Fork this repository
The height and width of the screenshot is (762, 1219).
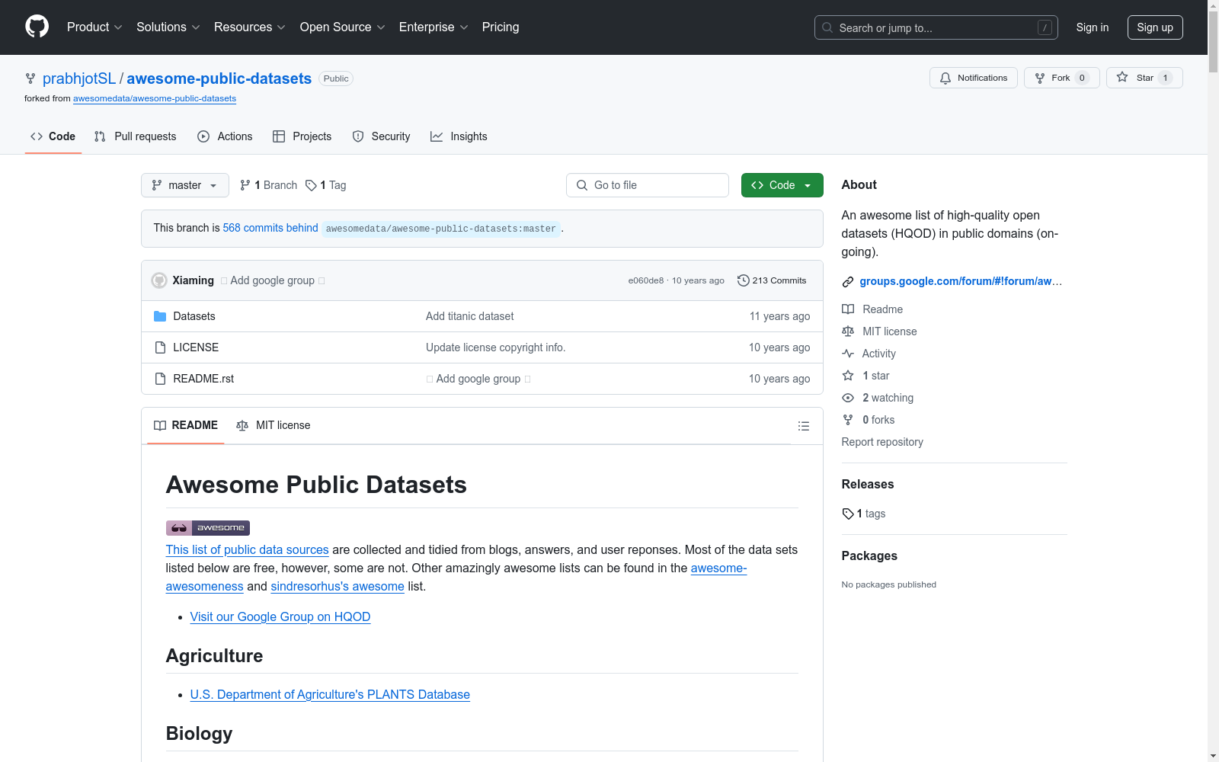[1061, 78]
